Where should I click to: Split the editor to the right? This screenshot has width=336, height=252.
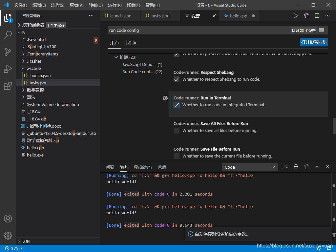coord(317,16)
